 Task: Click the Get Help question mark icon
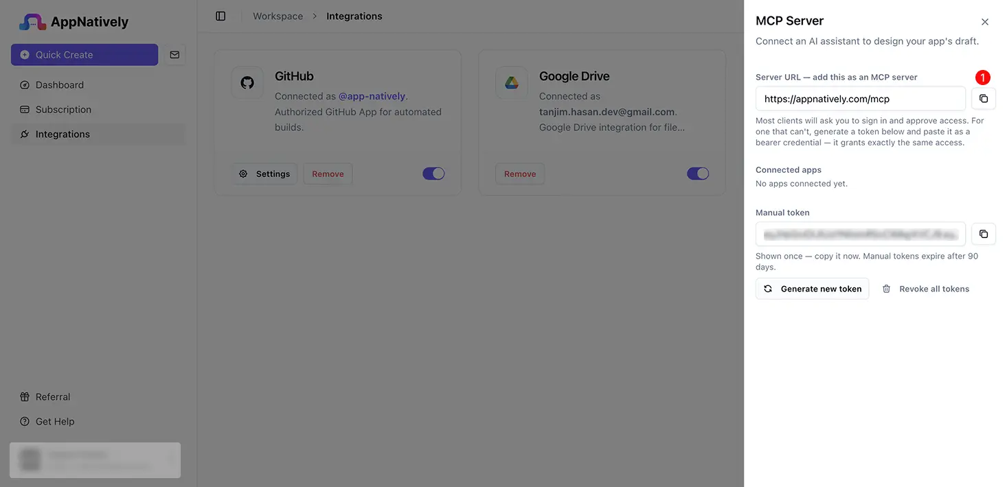[x=25, y=422]
